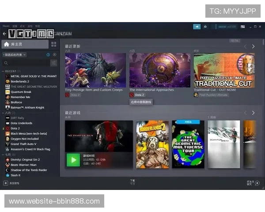Open the Borderlands 2 cover thumbnail
Image resolution: width=265 pixels, height=212 pixels.
152,144
